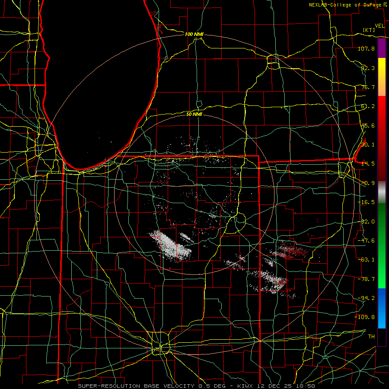
Task: Select the yellow-orange segment of the color bar
Action: 382,77
